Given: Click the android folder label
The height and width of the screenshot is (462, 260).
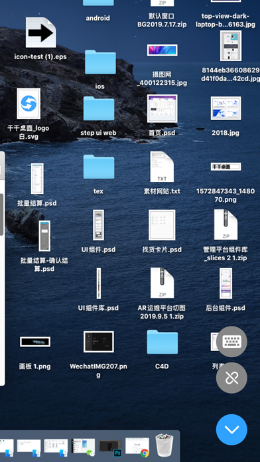Looking at the screenshot, I should (x=97, y=19).
